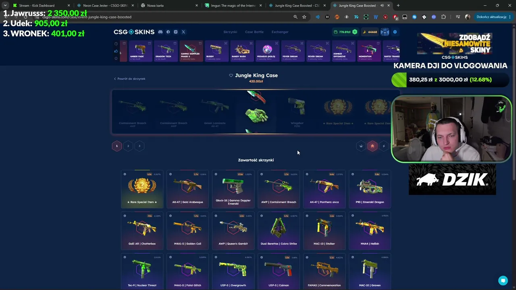Click the heart icon beside Jungle King Case
The image size is (516, 290).
(231, 75)
